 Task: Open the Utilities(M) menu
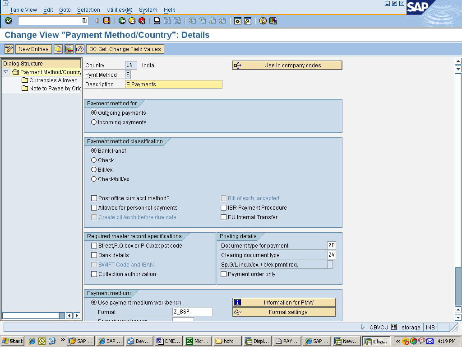[x=119, y=9]
